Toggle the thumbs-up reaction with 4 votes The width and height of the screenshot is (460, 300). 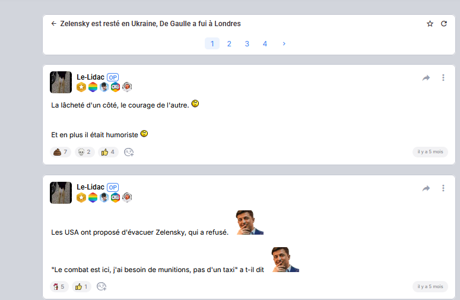108,152
